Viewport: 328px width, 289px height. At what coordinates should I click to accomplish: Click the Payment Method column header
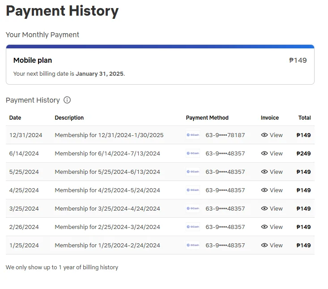[207, 118]
